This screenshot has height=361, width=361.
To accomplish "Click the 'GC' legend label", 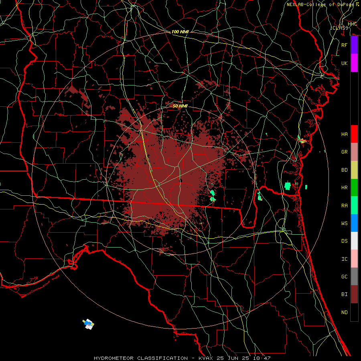I will (x=344, y=276).
